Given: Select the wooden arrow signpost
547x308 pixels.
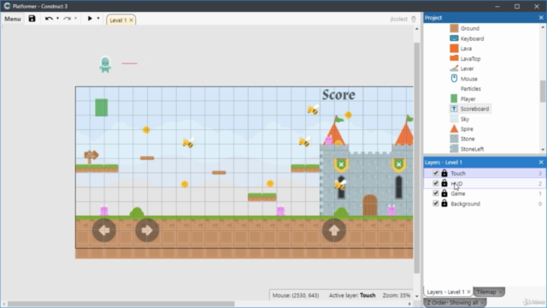Looking at the screenshot, I should coord(91,157).
